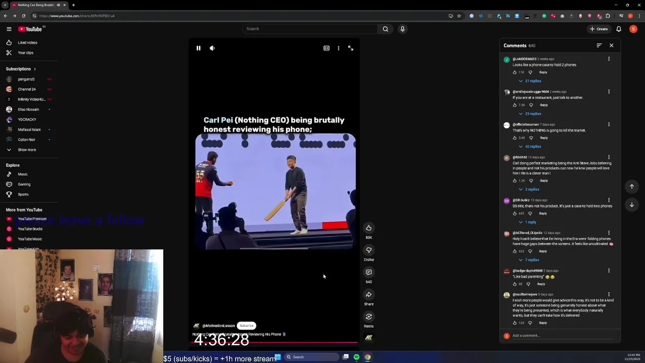
Task: Open the Remix option
Action: click(369, 317)
